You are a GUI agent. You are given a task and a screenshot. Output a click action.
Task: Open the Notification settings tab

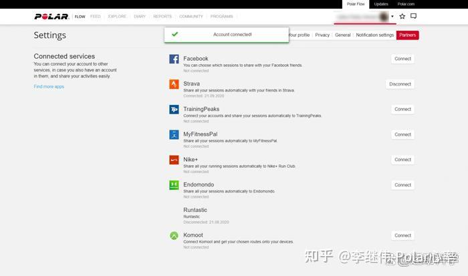[375, 35]
